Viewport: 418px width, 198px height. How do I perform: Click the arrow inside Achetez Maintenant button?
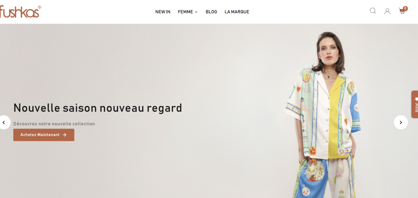(65, 135)
